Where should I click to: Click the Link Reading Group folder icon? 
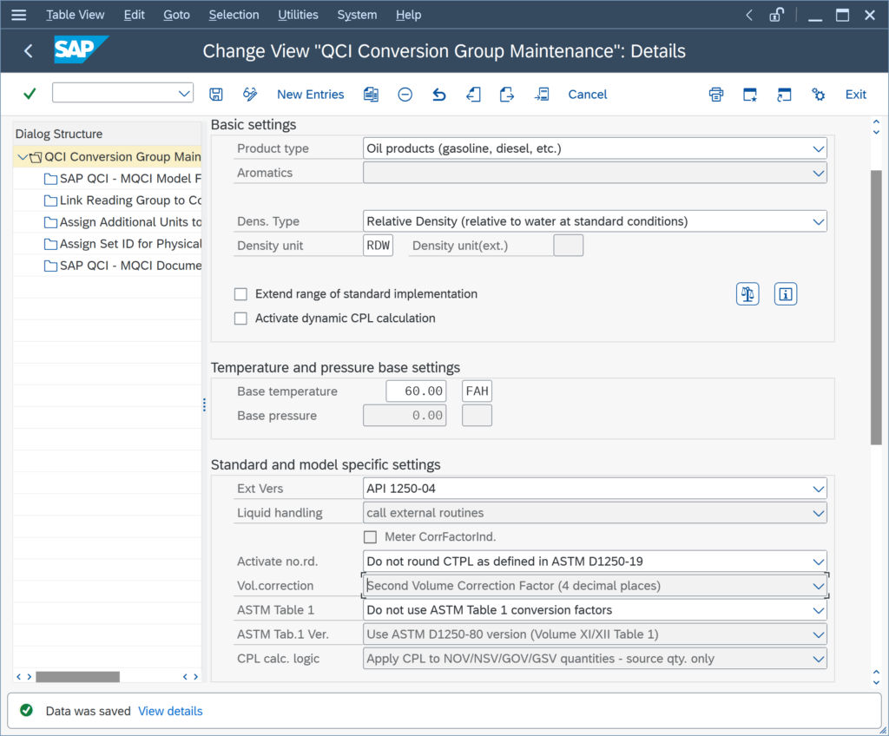pos(50,200)
